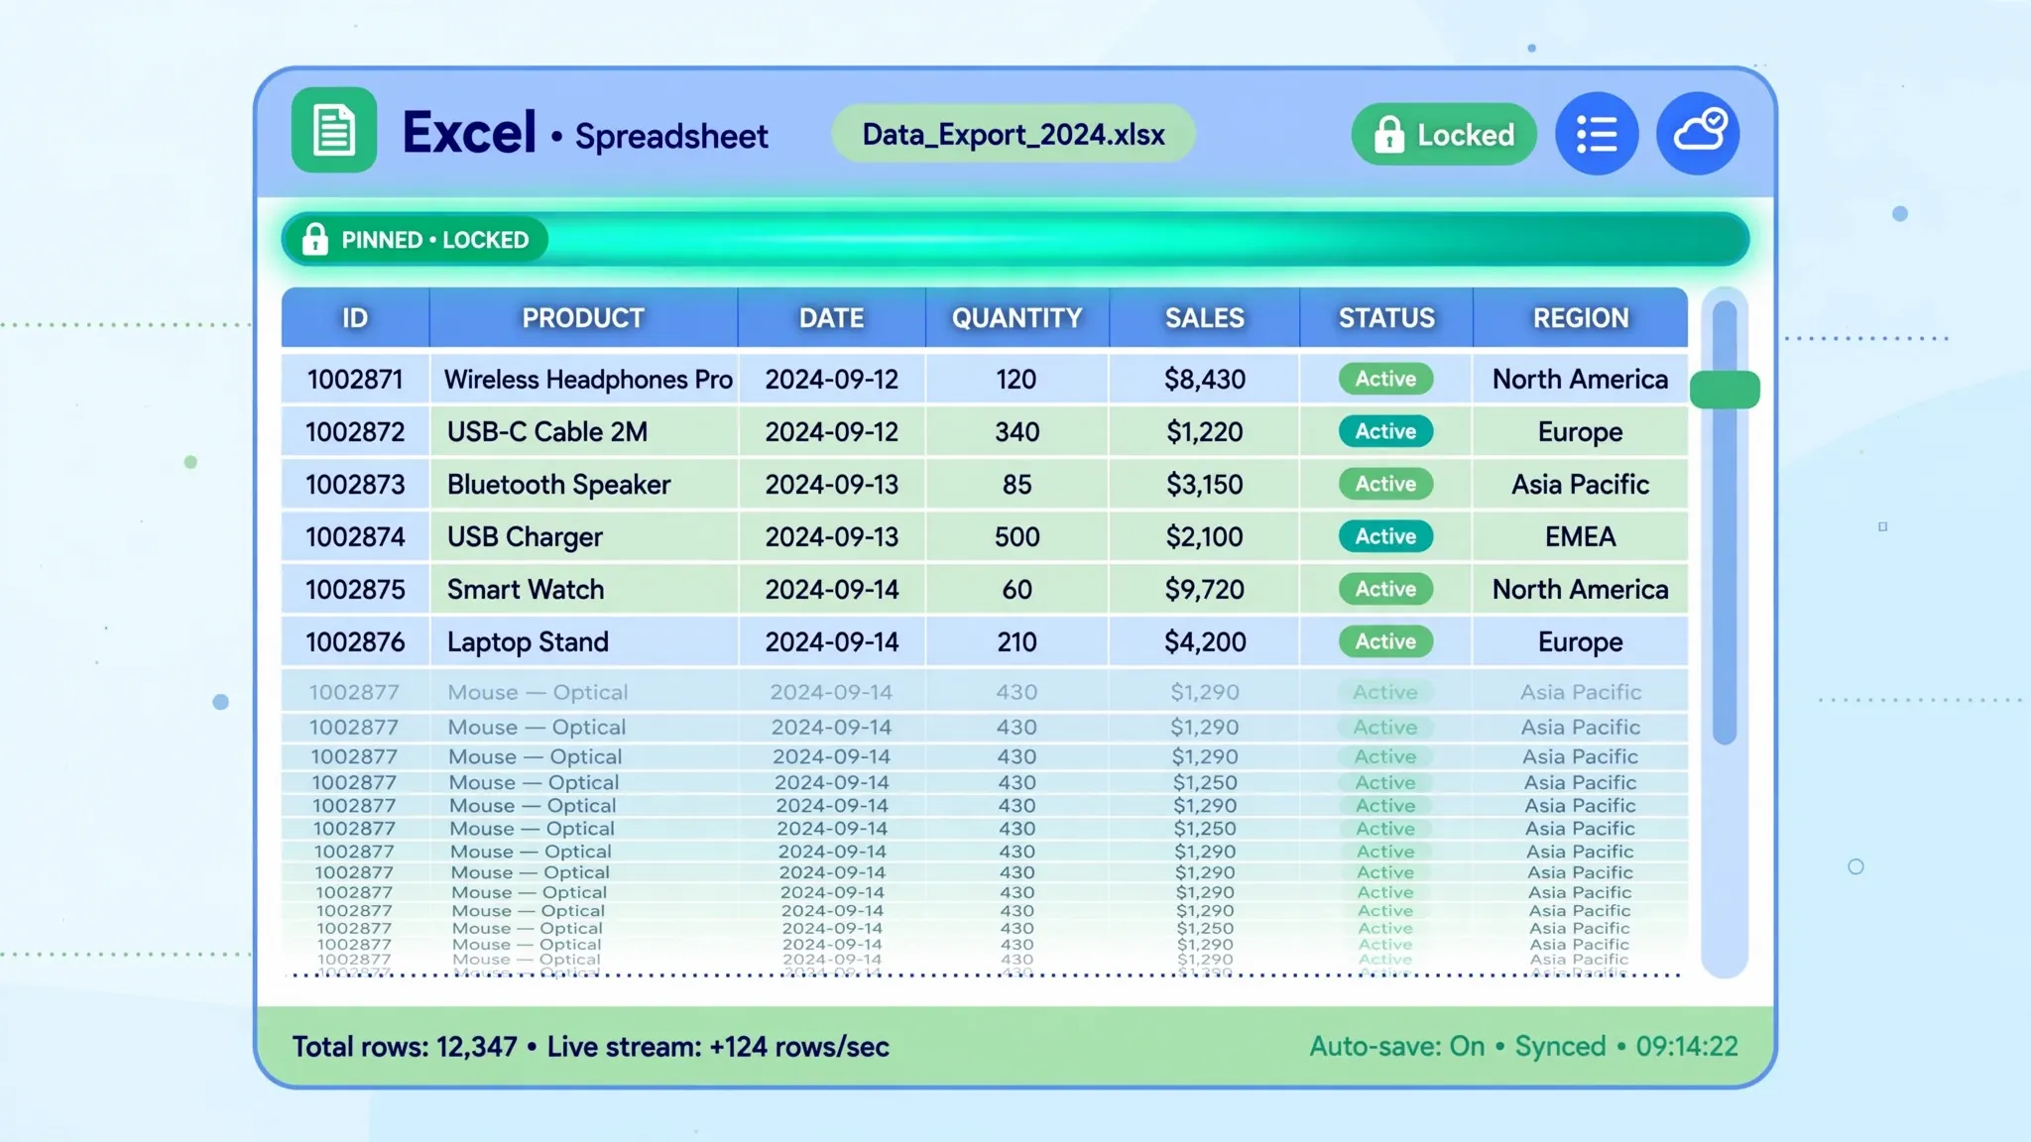Click the DATE column header
The width and height of the screenshot is (2031, 1142).
point(831,317)
